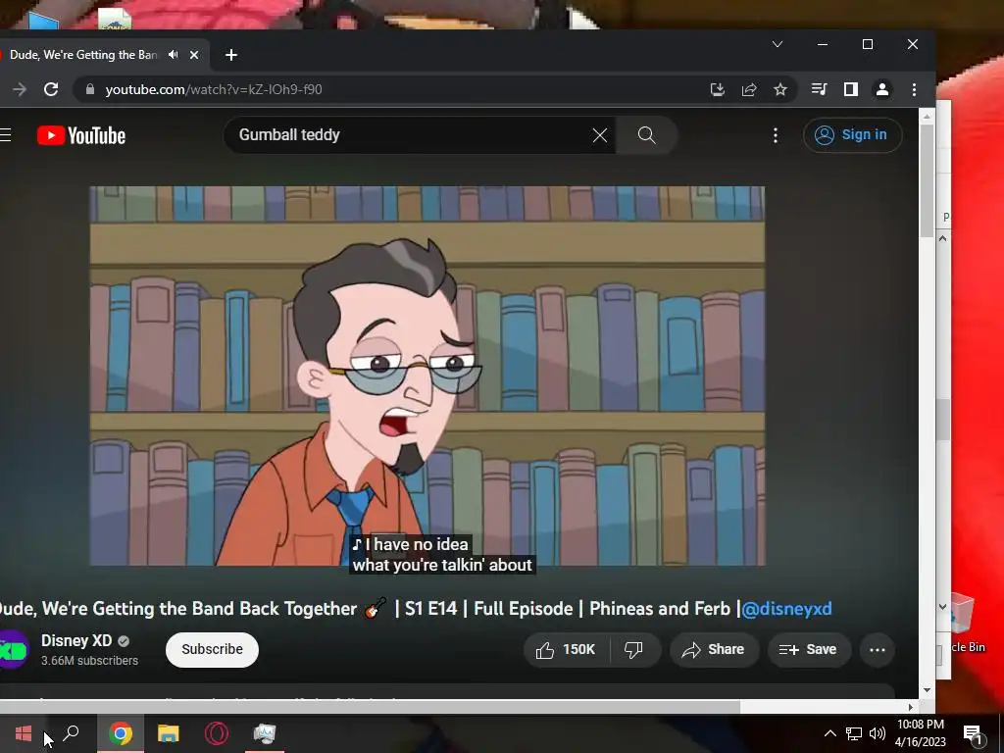Open YouTube settings three-dot menu
Image resolution: width=1004 pixels, height=753 pixels.
click(776, 135)
